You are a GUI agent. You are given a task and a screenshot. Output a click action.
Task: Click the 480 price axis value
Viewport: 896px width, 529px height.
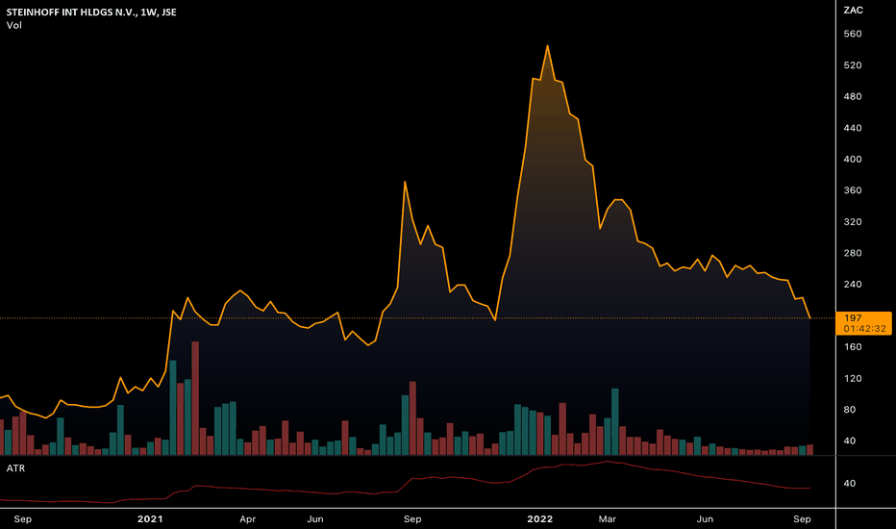tap(853, 96)
